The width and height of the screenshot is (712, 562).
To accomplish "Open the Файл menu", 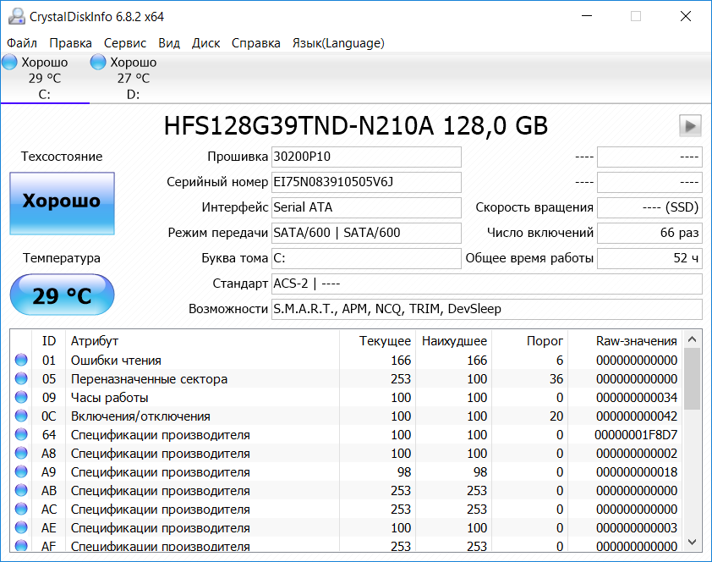I will click(x=22, y=43).
